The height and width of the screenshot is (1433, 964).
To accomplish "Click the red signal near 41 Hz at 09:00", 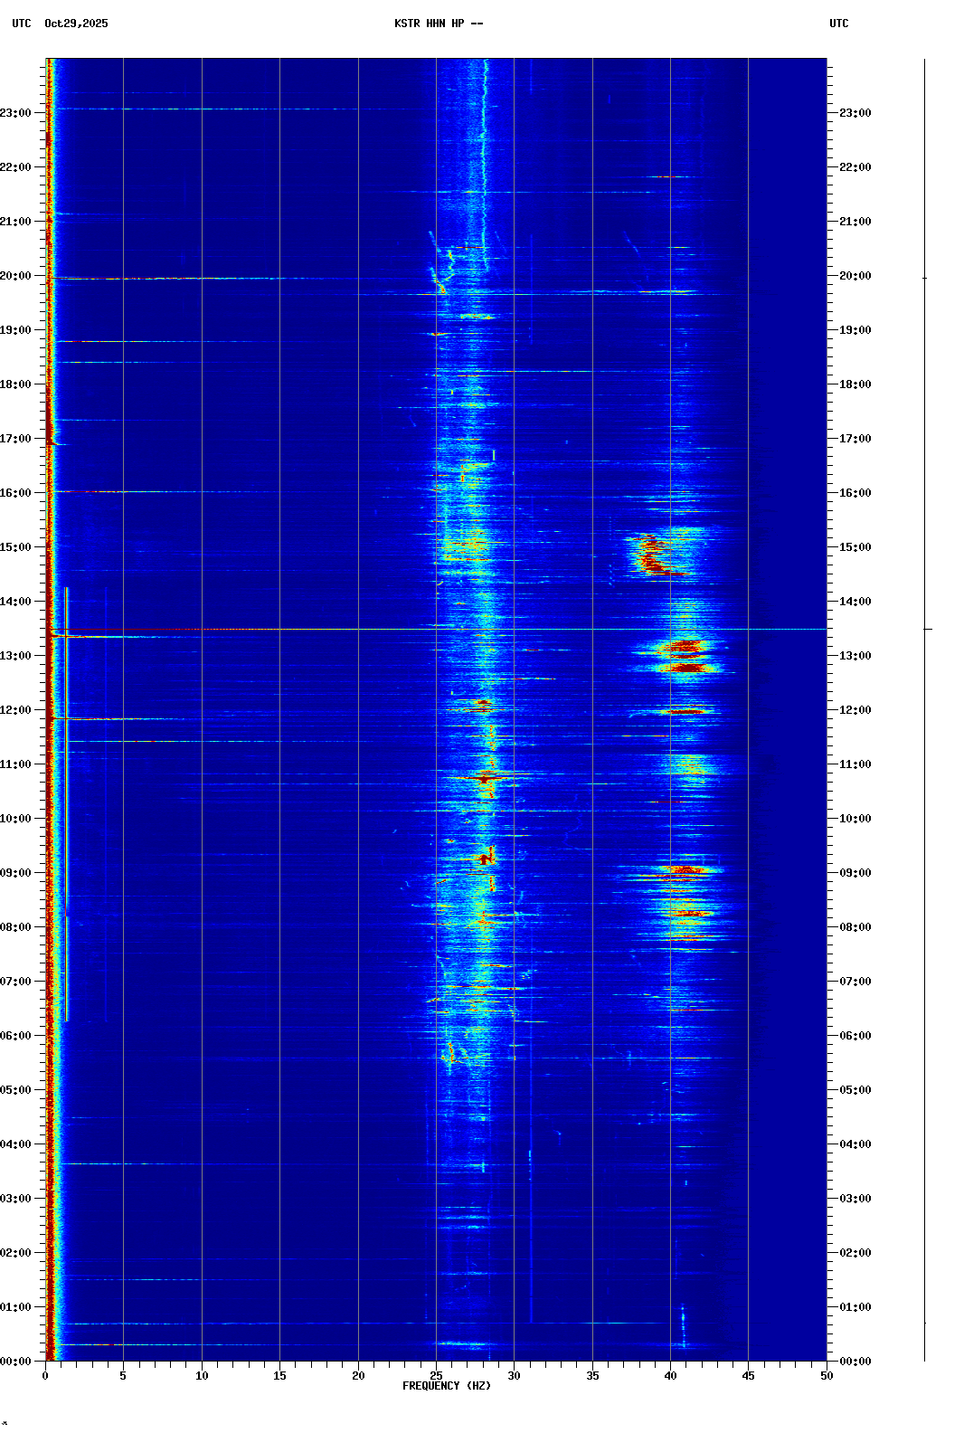I will point(683,871).
